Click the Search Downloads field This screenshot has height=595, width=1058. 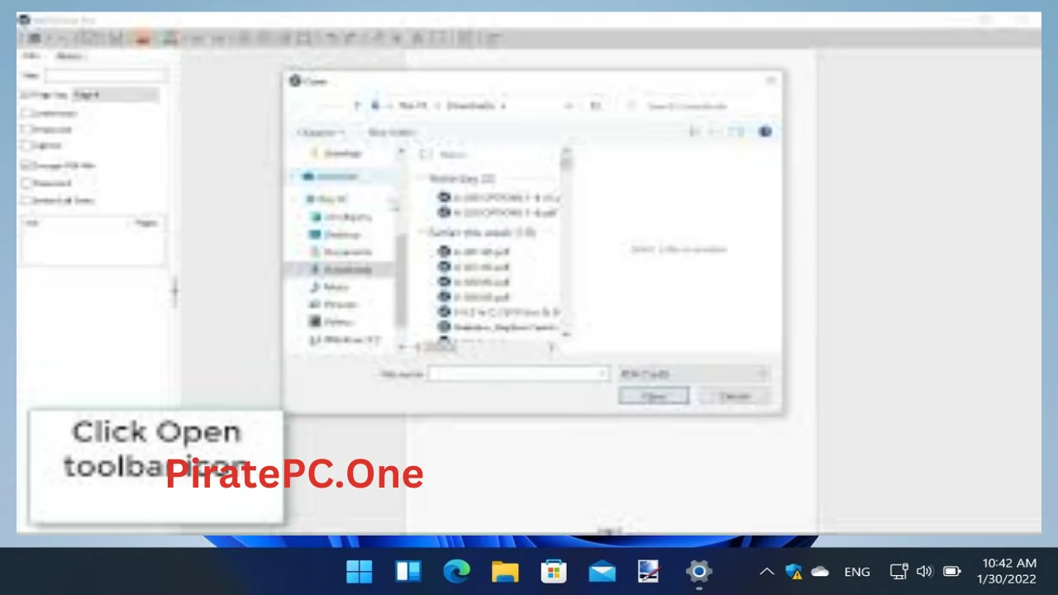(x=698, y=106)
